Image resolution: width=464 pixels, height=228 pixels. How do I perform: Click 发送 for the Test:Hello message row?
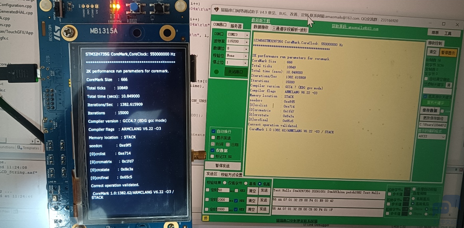pos(263,191)
